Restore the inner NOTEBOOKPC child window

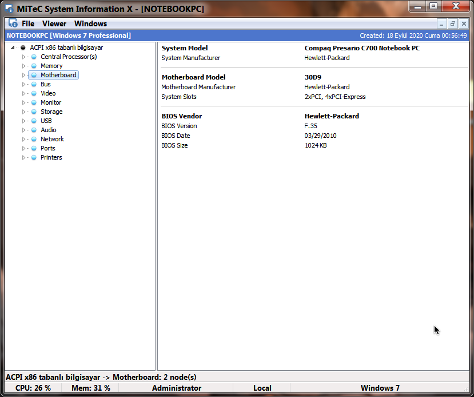[x=452, y=23]
